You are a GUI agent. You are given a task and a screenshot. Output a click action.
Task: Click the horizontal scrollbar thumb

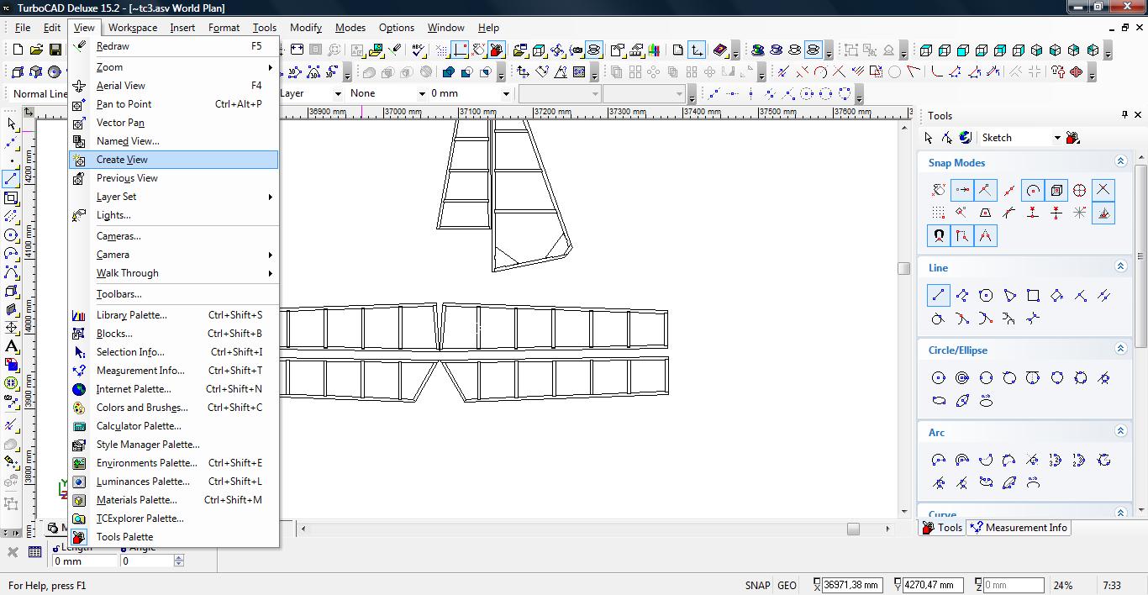[x=853, y=529]
